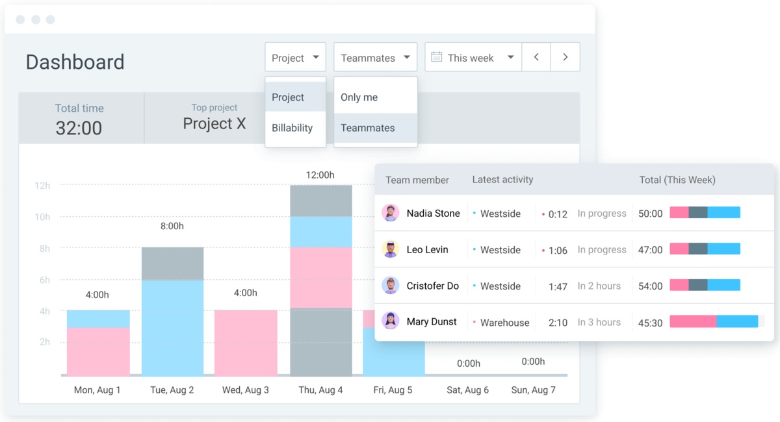Click the Thu, Aug 4 stacked bar
The height and width of the screenshot is (422, 780).
click(321, 280)
